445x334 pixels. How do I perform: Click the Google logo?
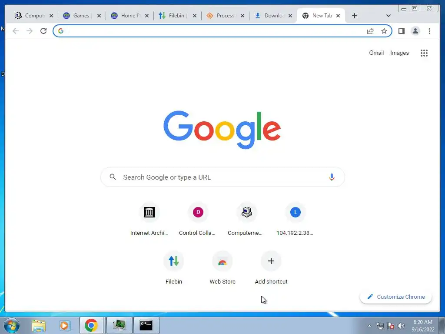coord(222,130)
